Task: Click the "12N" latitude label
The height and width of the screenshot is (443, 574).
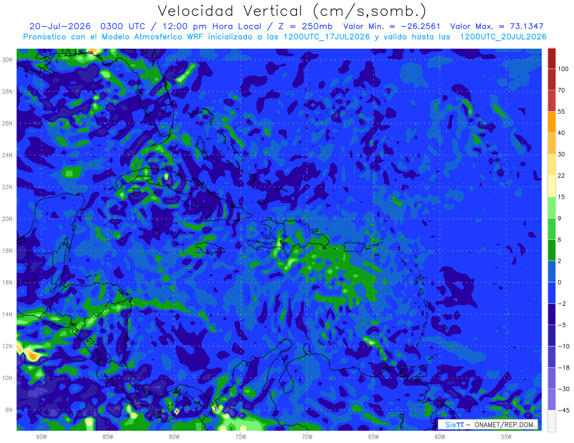Action: click(x=7, y=346)
